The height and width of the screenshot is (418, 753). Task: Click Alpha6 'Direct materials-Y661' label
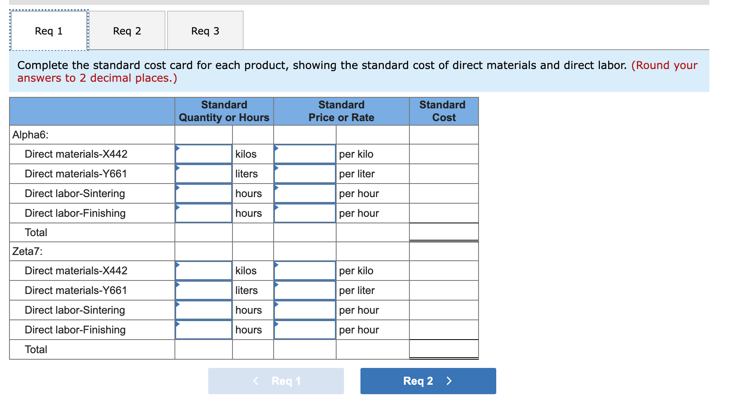[x=76, y=174]
